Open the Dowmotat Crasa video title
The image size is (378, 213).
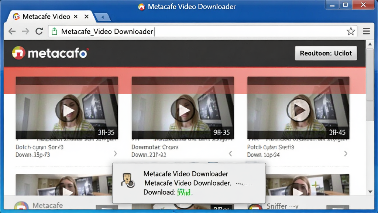click(x=155, y=147)
